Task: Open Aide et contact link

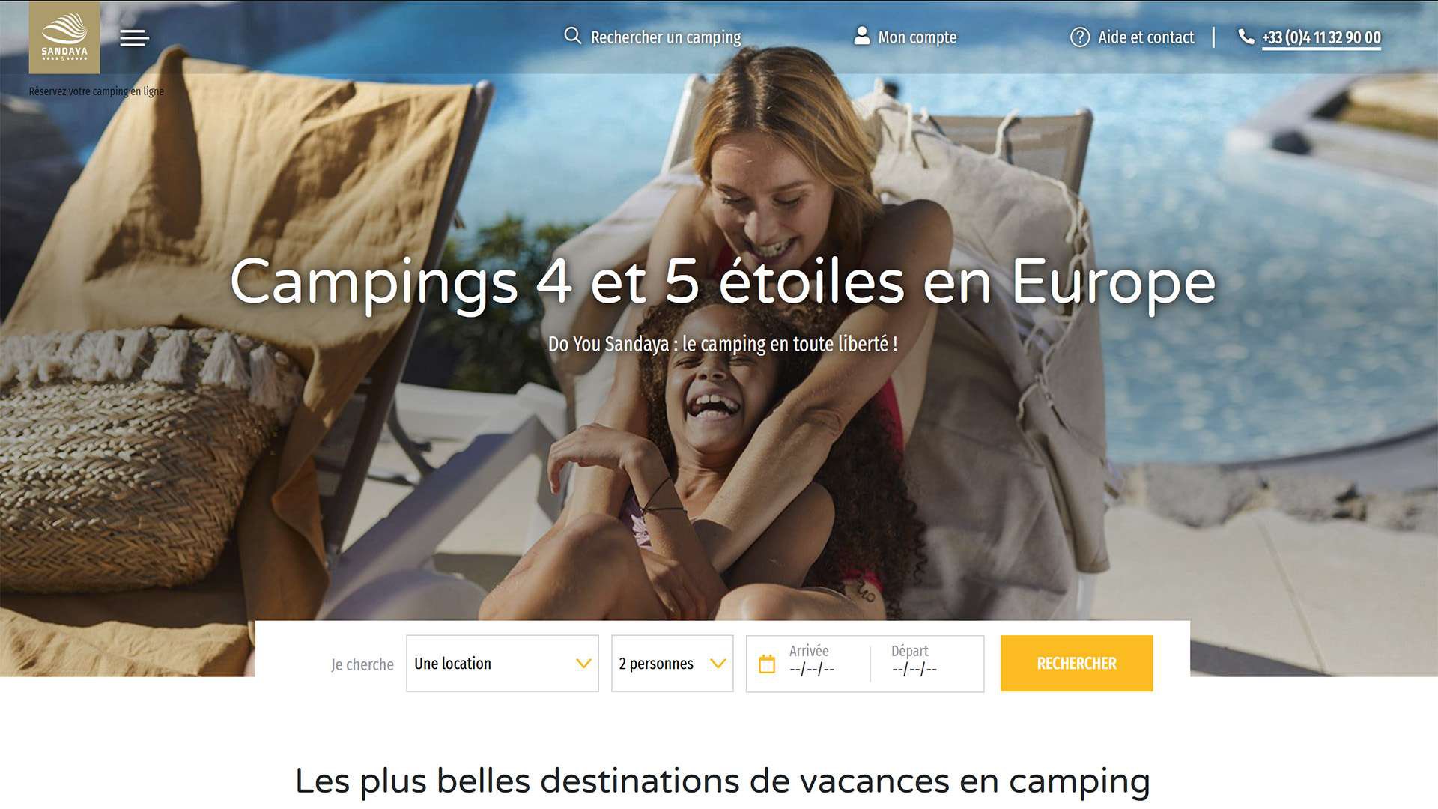Action: [x=1146, y=37]
